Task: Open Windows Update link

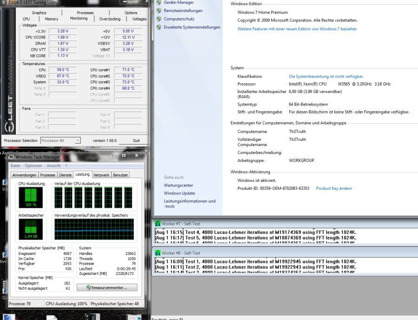Action: [x=179, y=193]
